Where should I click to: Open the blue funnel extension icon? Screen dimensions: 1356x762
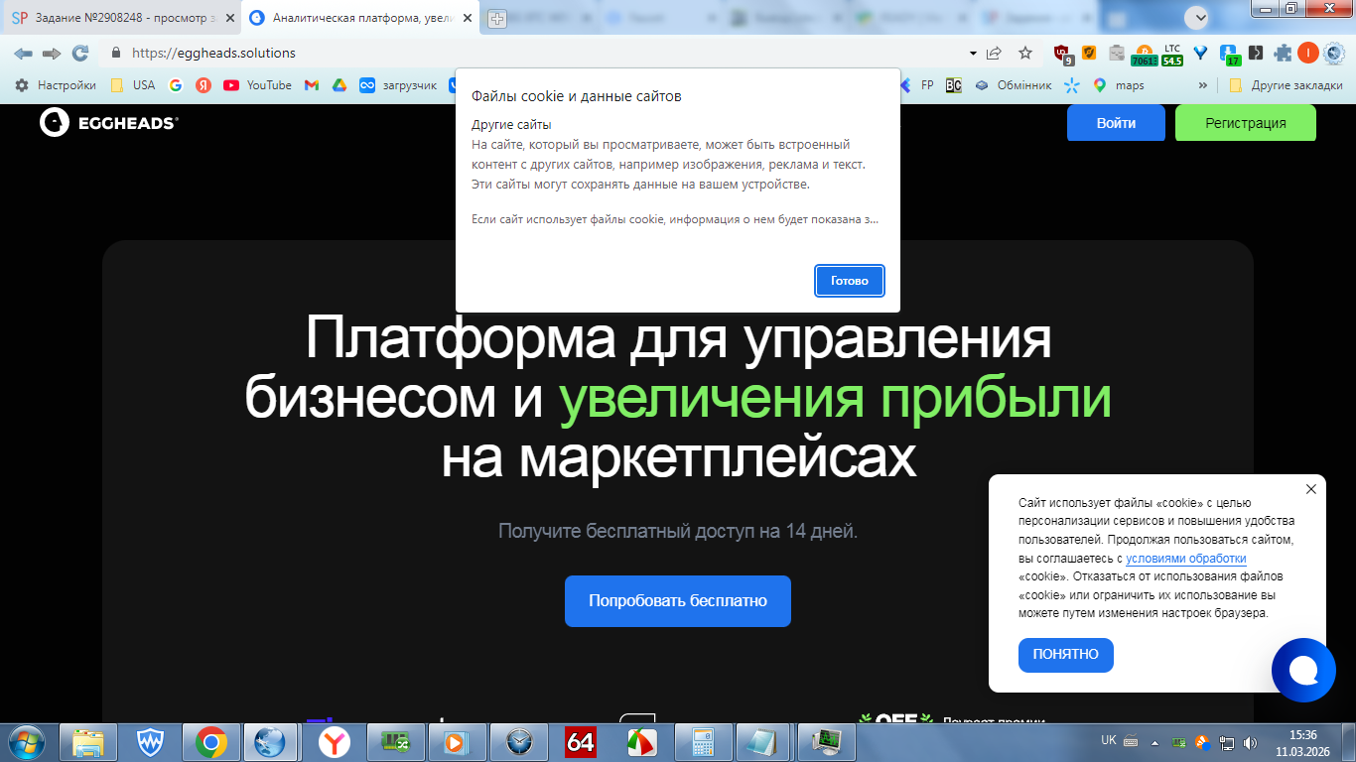(x=1200, y=53)
